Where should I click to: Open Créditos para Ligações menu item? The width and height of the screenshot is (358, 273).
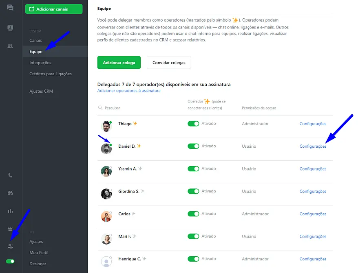pyautogui.click(x=51, y=74)
